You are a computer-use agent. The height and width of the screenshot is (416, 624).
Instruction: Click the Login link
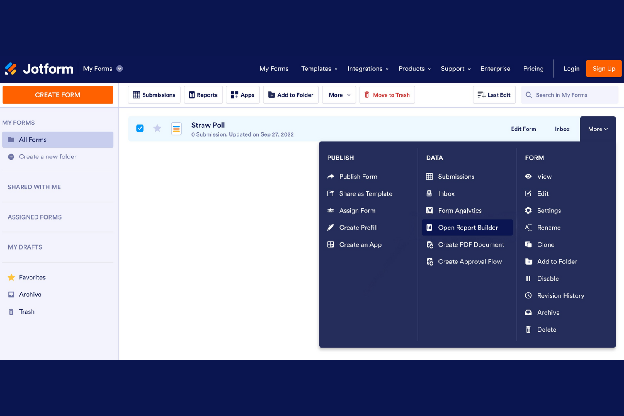(x=571, y=69)
